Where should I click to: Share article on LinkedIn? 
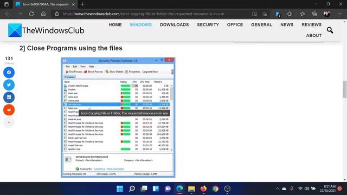[9, 97]
